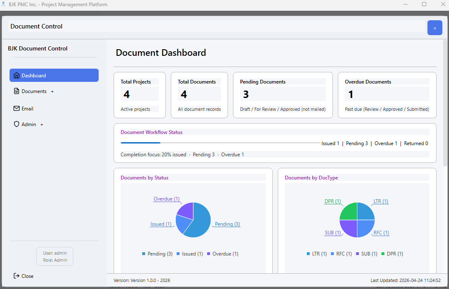This screenshot has width=449, height=289.
Task: Click the RFC slice of DocType pie
Action: (365, 228)
